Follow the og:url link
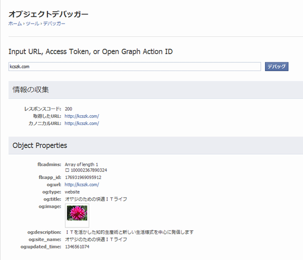The image size is (303, 260). click(x=82, y=185)
